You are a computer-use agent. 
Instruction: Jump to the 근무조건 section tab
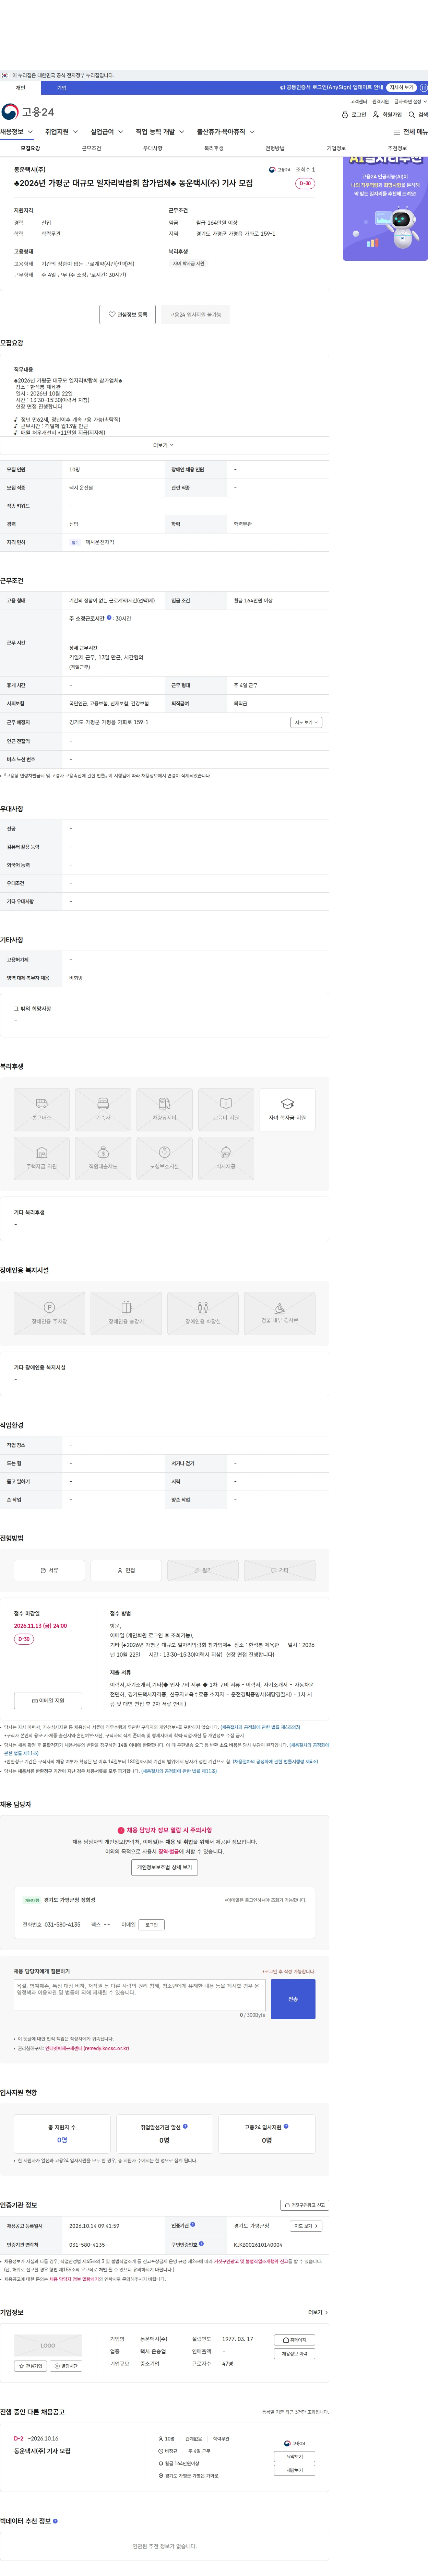tap(91, 148)
